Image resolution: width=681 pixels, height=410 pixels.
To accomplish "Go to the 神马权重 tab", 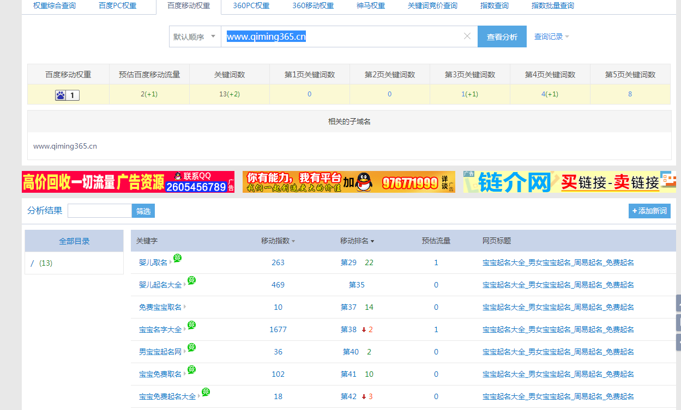I will click(x=371, y=6).
